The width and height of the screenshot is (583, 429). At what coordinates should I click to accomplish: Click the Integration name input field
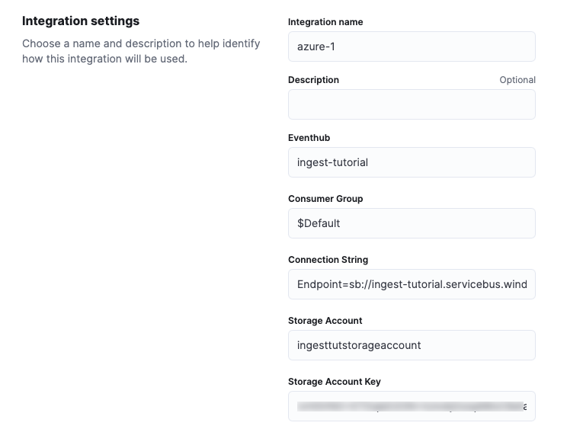click(x=412, y=46)
